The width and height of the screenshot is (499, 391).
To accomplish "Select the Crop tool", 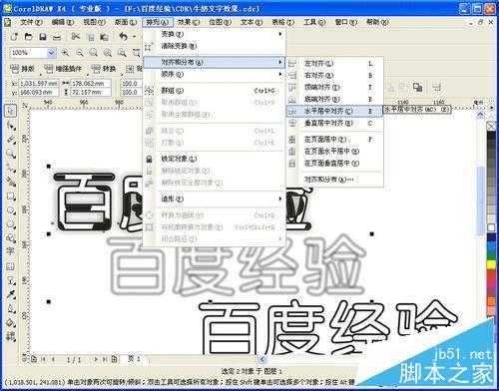I will pyautogui.click(x=11, y=139).
